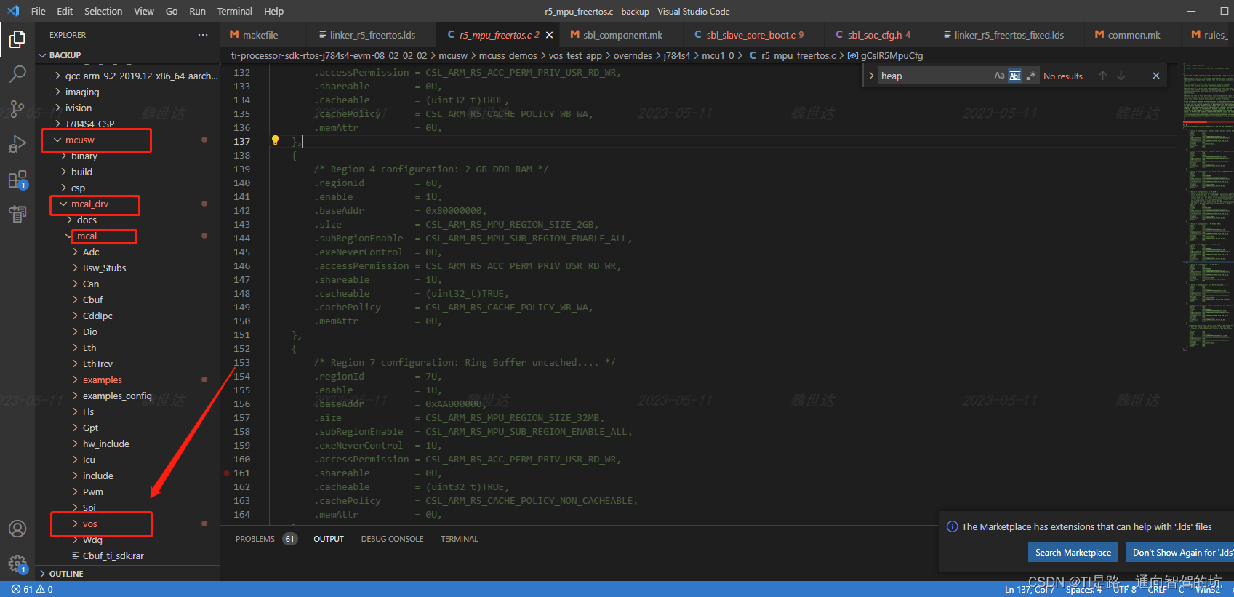This screenshot has width=1234, height=597.
Task: Click Don't Show Again for .lds button
Action: click(1179, 553)
